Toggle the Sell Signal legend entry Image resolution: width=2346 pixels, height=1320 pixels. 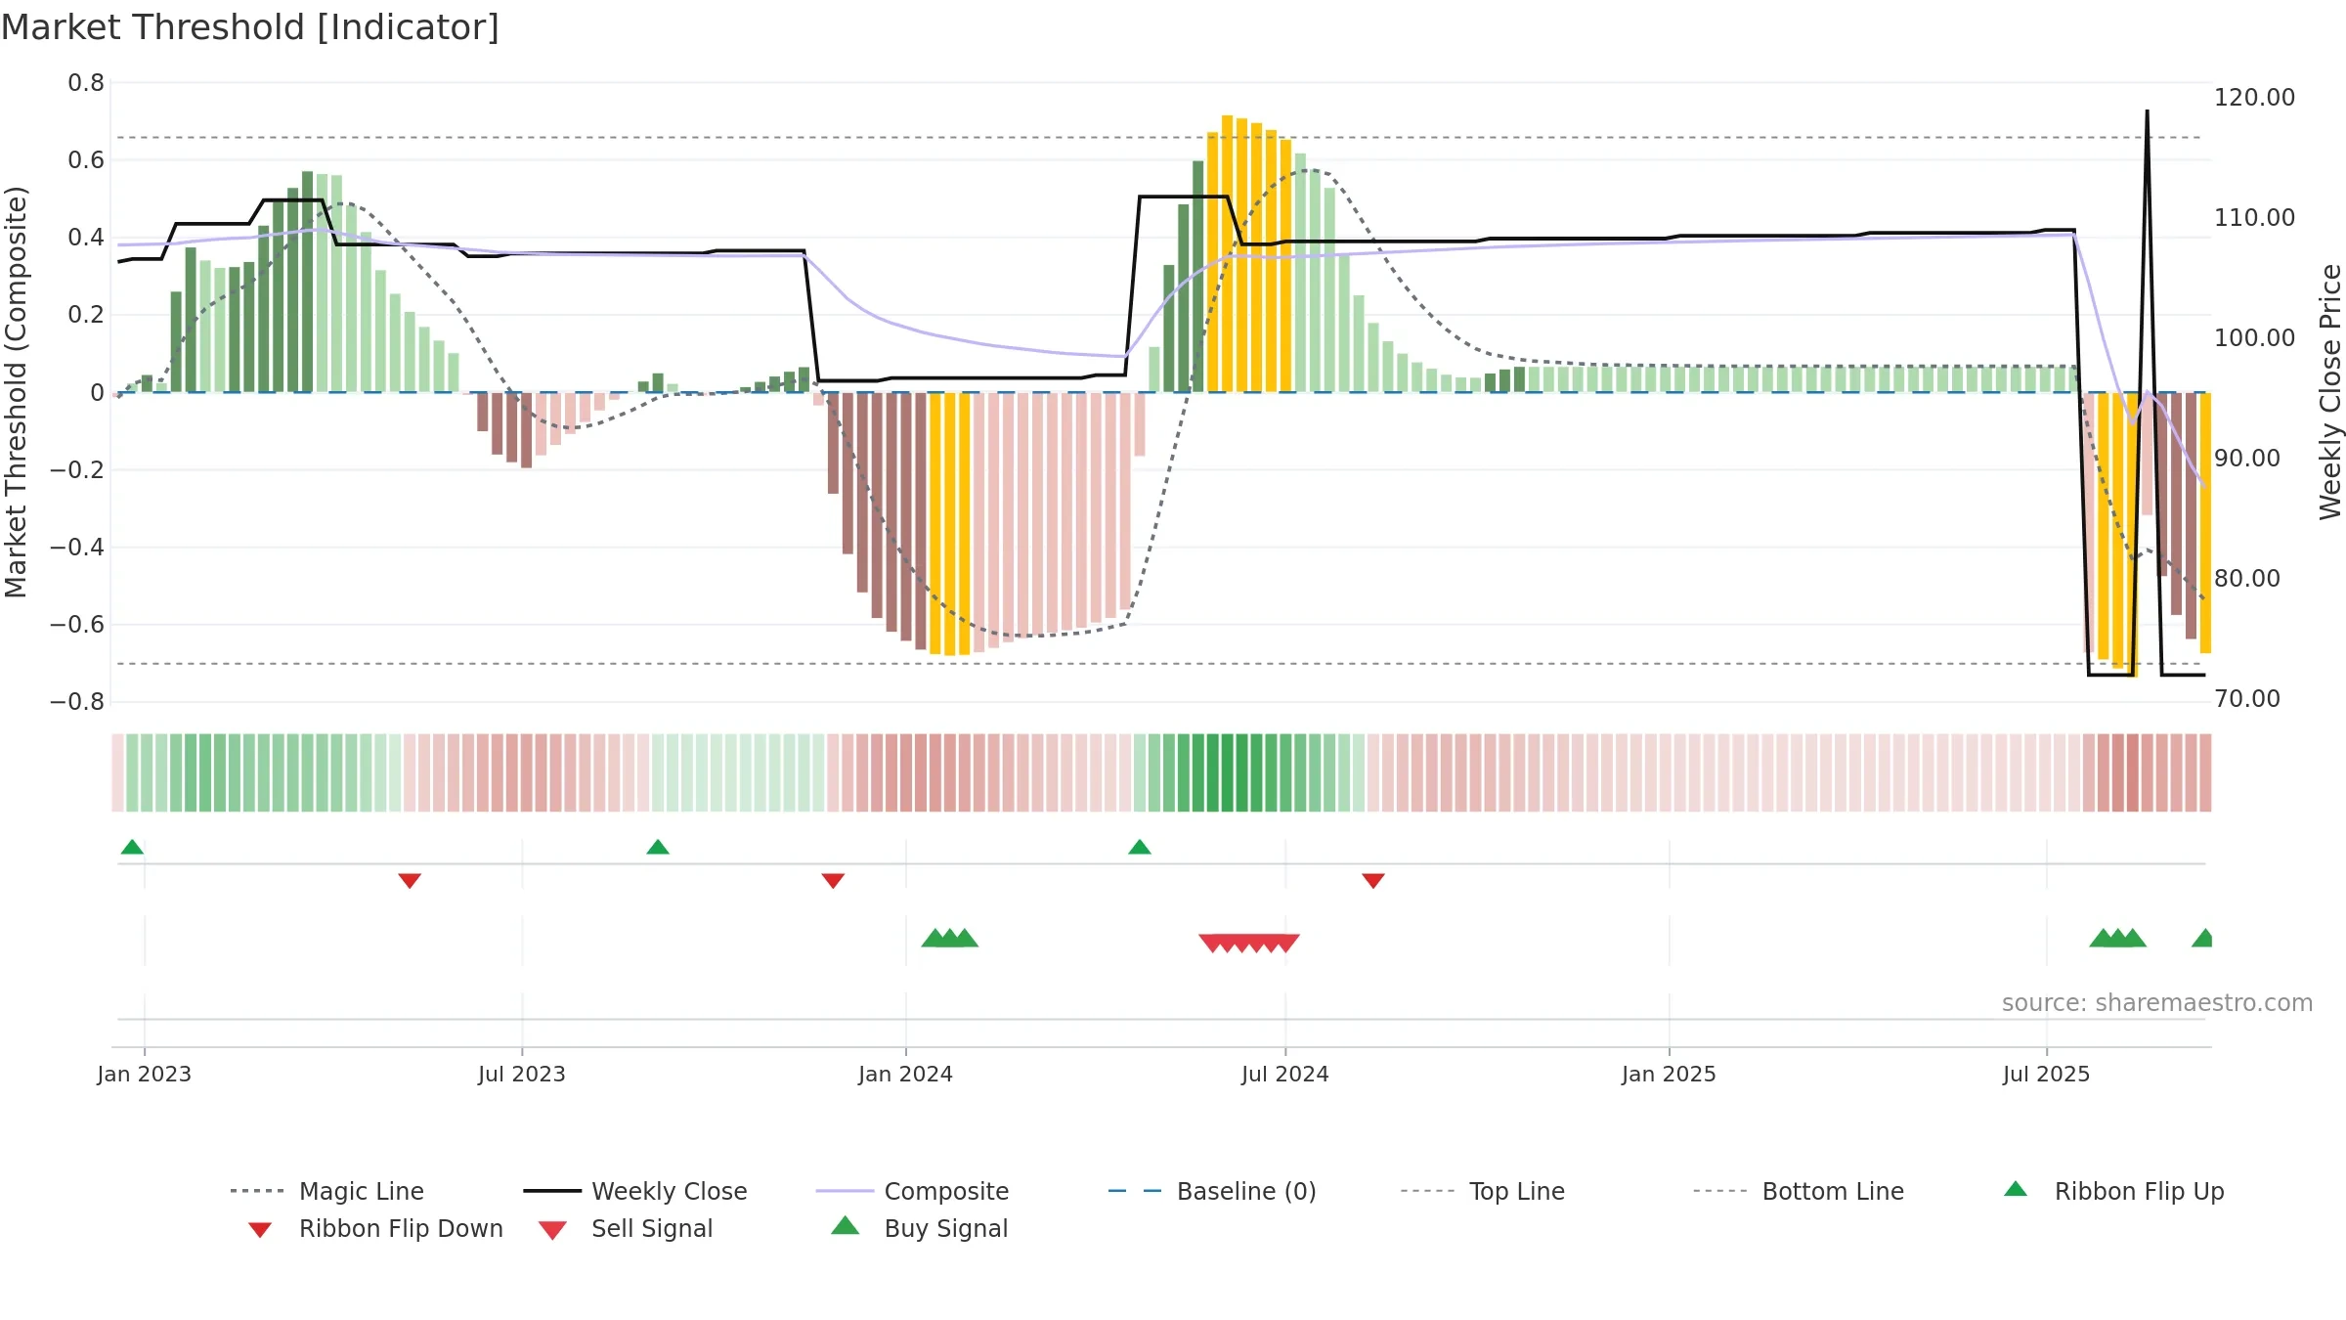626,1228
